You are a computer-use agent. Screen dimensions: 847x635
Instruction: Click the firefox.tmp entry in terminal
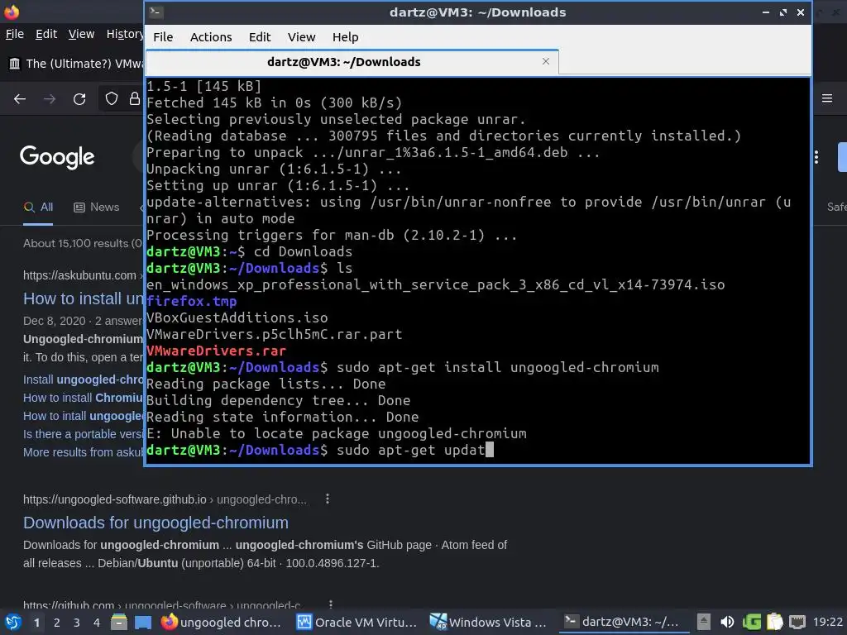click(191, 301)
